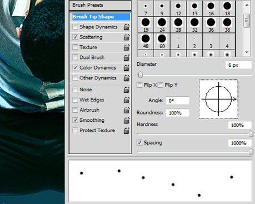Toggle lock icon for Scattering
Viewport: 255px width, 204px height.
(x=126, y=37)
